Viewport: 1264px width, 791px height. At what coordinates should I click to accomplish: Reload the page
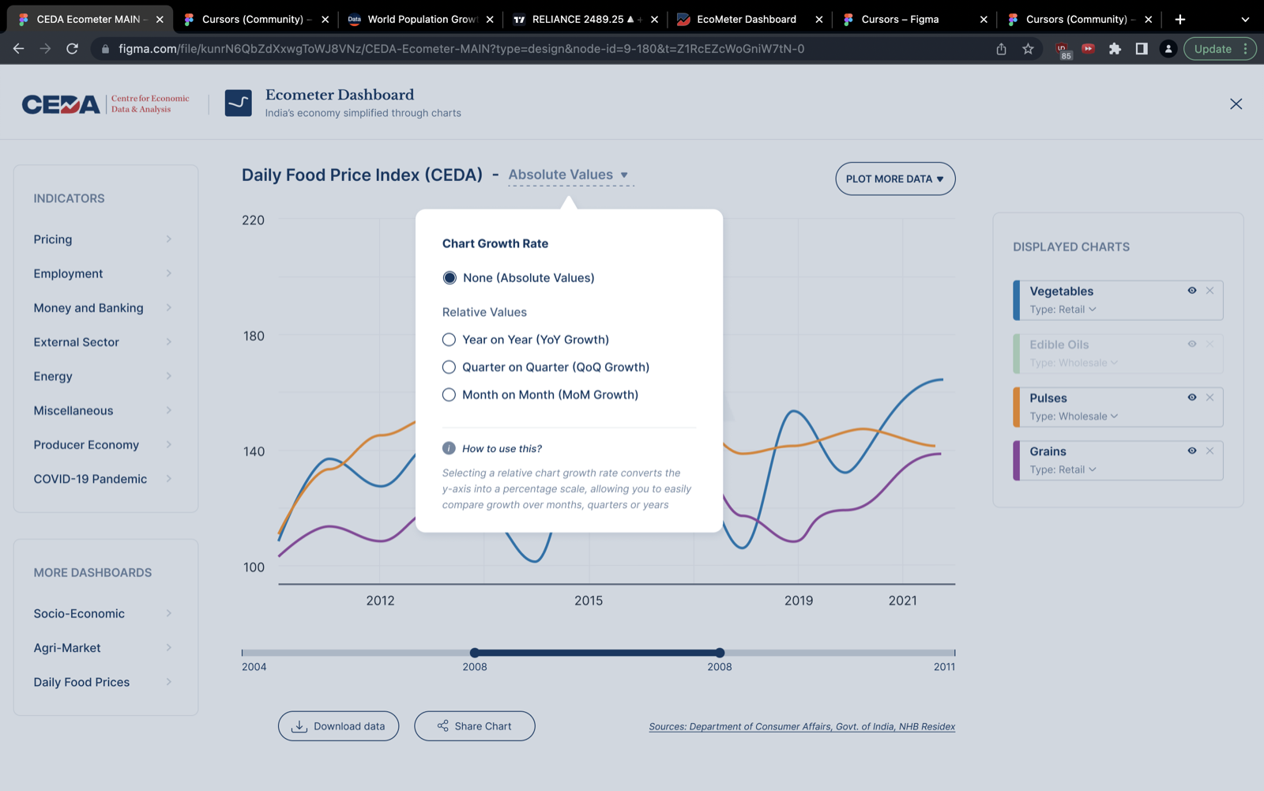72,49
